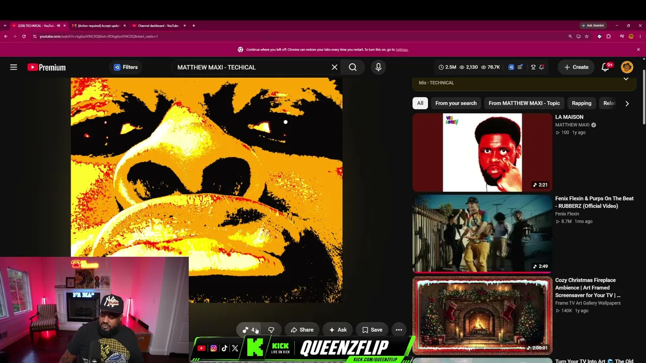Open the RUBBERZ official video thumbnail
Screen dimensions: 646x363
[482, 234]
